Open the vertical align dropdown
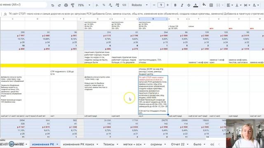Image resolution: width=264 pixels, height=148 pixels. point(238,5)
